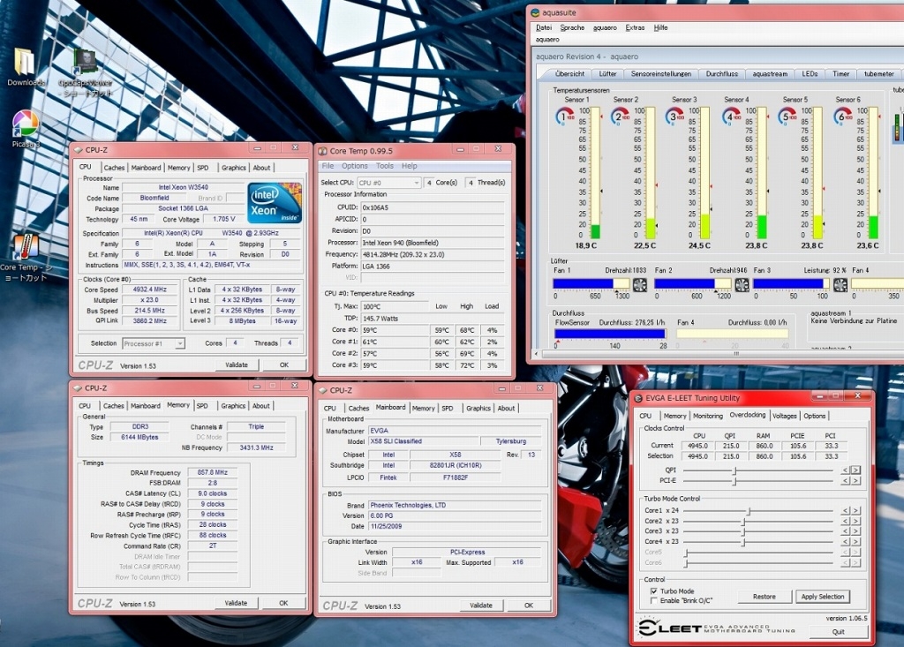904x647 pixels.
Task: Decrease PCI-E with the left arrow in E-LEET
Action: tap(845, 480)
